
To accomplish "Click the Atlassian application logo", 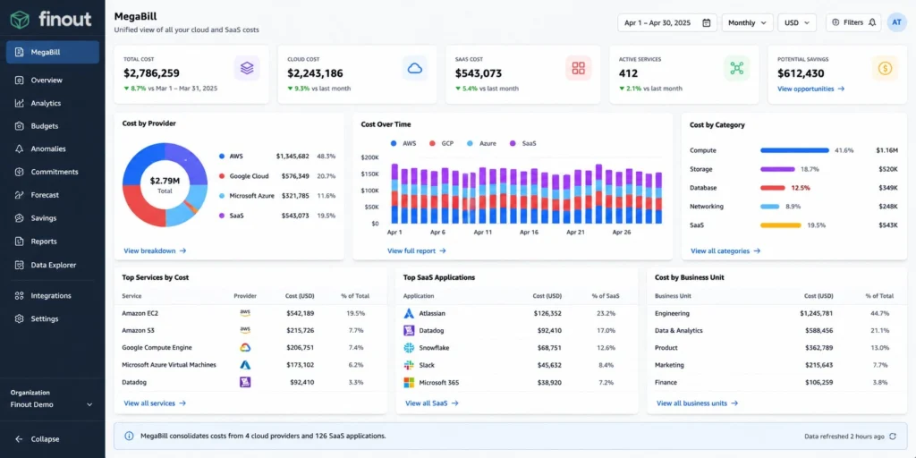I will [x=409, y=313].
